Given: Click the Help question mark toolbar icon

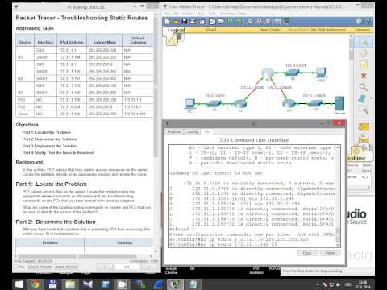Looking at the screenshot, I should tap(368, 22).
